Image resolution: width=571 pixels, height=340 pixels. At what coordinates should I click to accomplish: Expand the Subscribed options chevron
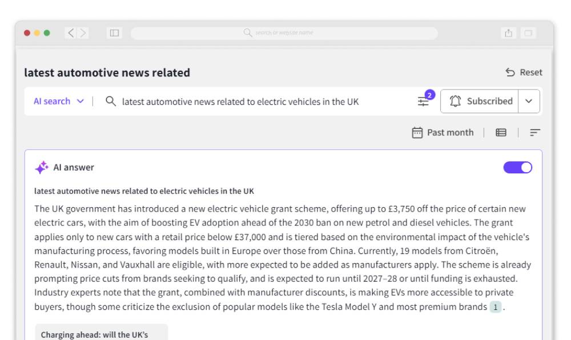pos(529,102)
